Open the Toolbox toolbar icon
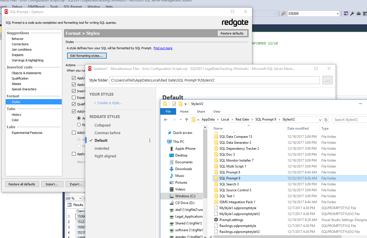The width and height of the screenshot is (367, 238). click(359, 14)
